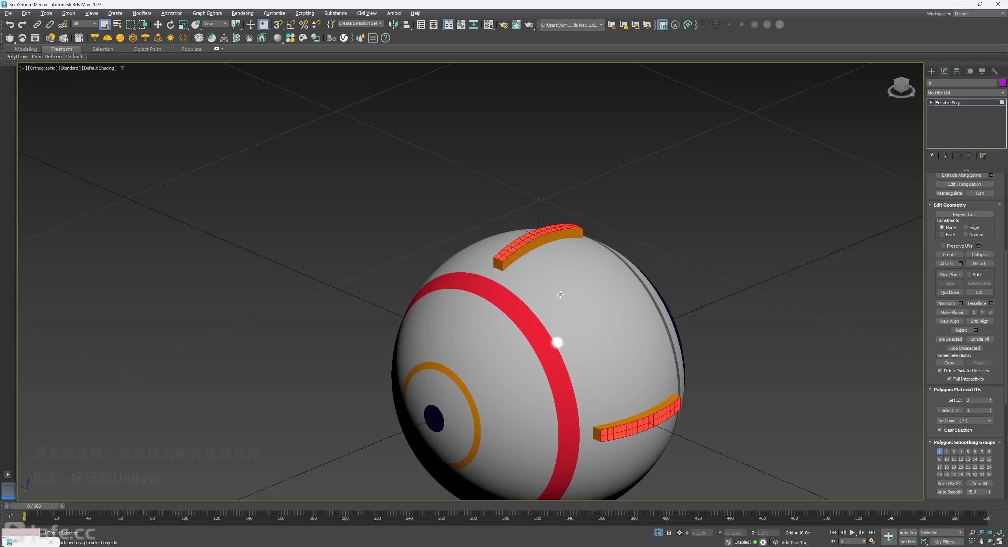
Task: Switch to the Modeling ribbon tab
Action: click(x=26, y=49)
